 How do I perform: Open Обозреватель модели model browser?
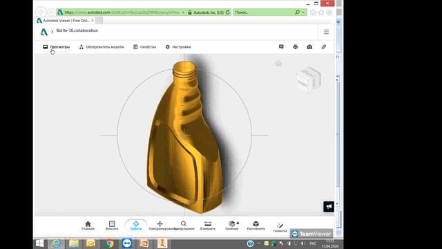[102, 47]
